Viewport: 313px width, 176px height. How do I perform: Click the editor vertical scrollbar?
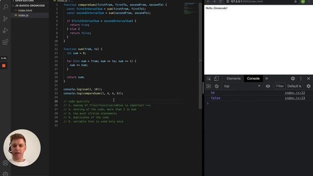201,56
